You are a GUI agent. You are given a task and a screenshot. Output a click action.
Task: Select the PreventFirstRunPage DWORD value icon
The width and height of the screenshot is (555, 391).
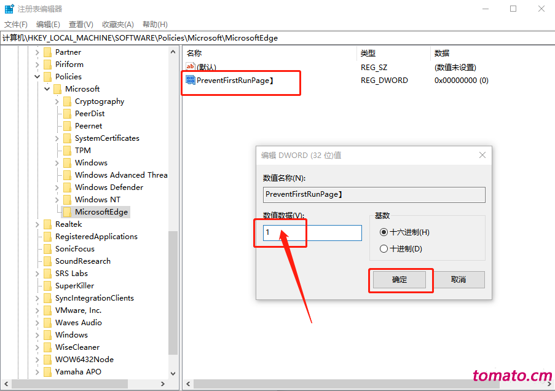coord(191,80)
